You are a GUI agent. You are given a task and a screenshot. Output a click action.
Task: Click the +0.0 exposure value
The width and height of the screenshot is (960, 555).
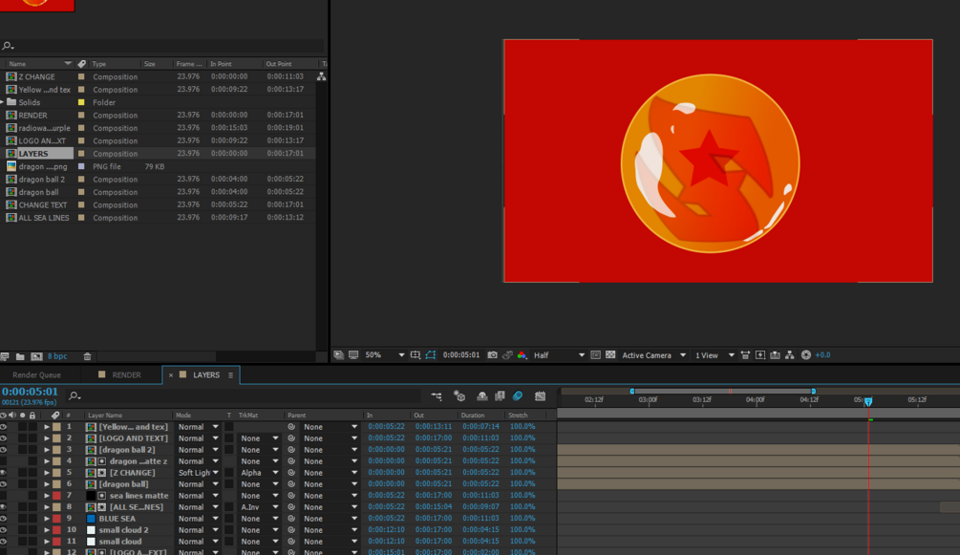coord(822,355)
